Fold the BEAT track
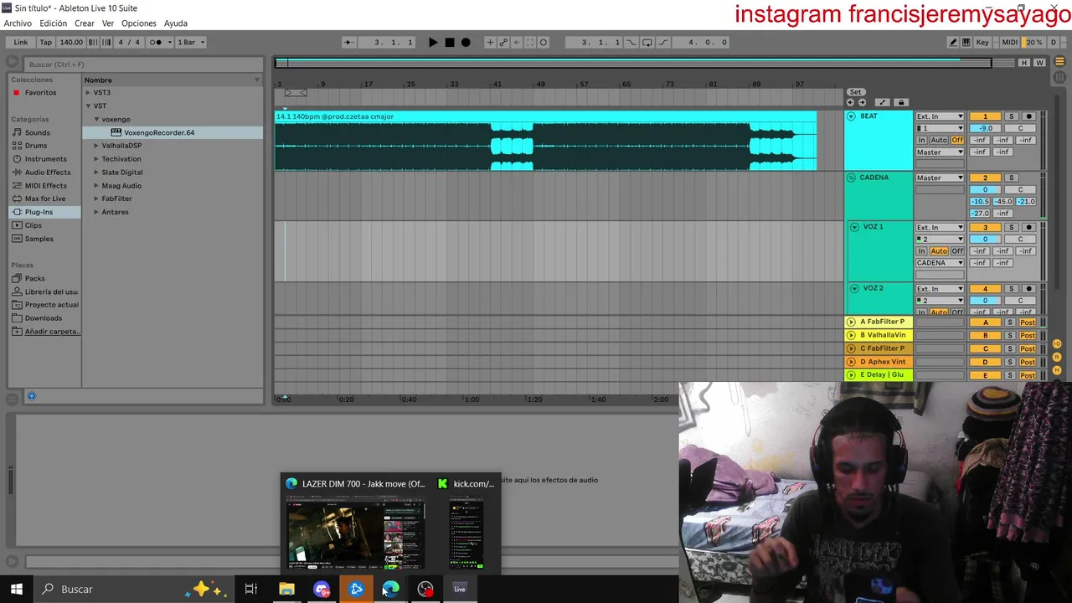The image size is (1072, 603). [x=851, y=116]
